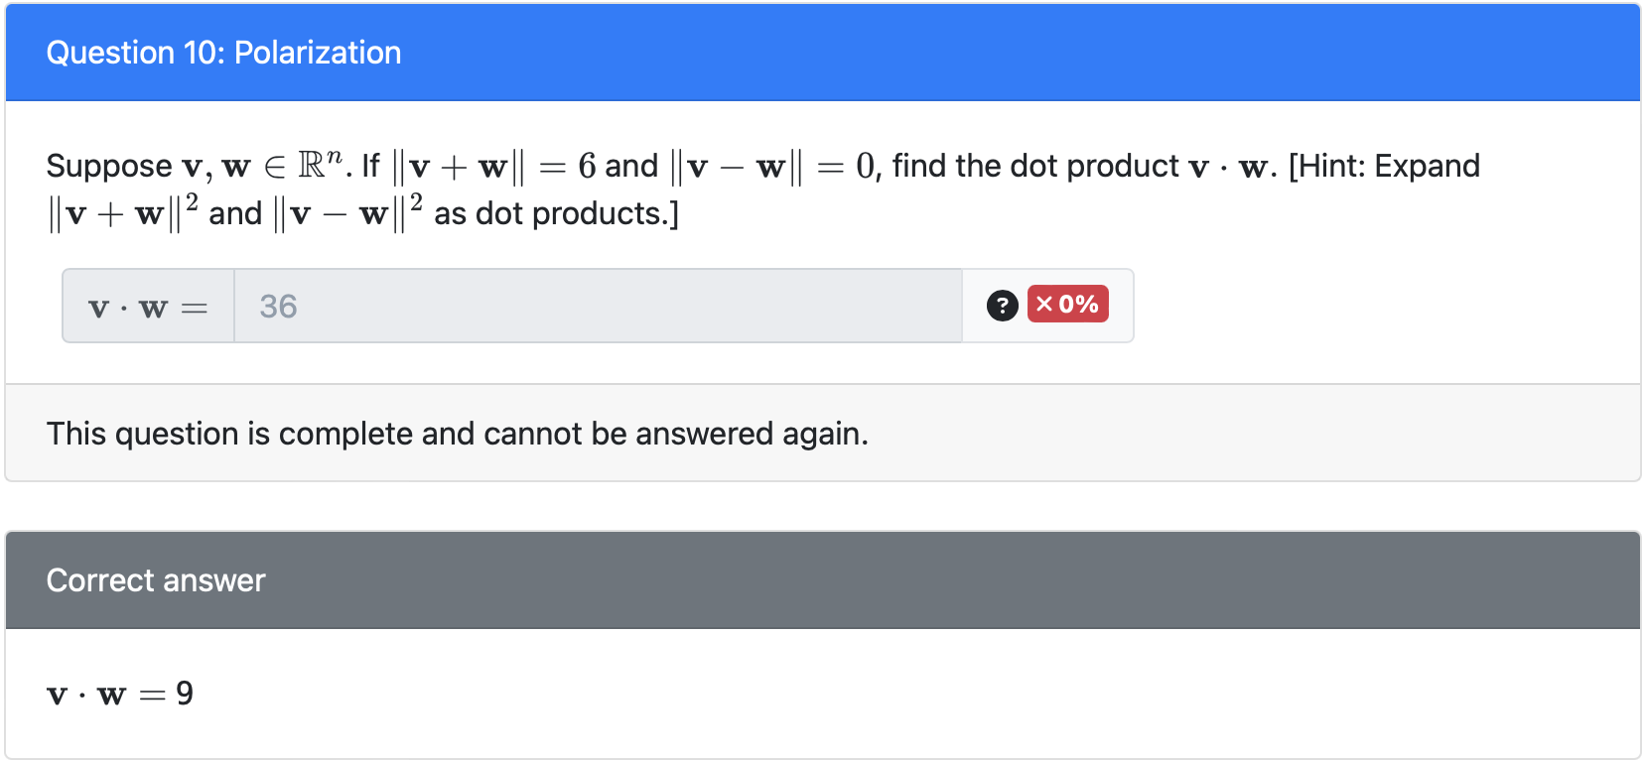The width and height of the screenshot is (1646, 764).
Task: Click the disabled answer input showing 36
Action: click(x=596, y=306)
